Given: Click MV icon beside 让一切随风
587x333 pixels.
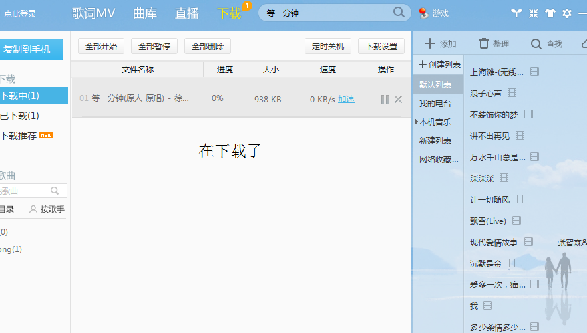Looking at the screenshot, I should pyautogui.click(x=520, y=199).
